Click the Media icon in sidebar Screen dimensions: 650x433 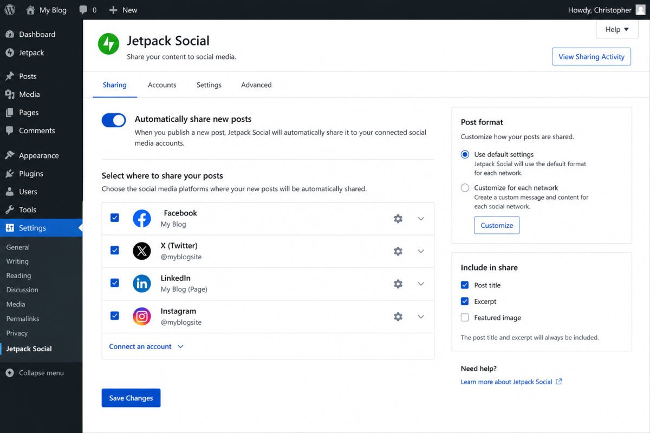coord(10,94)
